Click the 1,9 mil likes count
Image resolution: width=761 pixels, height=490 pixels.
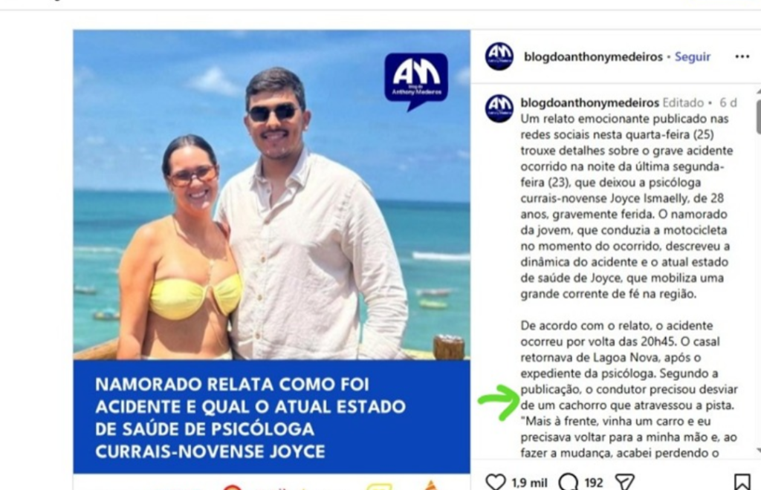pos(529,483)
